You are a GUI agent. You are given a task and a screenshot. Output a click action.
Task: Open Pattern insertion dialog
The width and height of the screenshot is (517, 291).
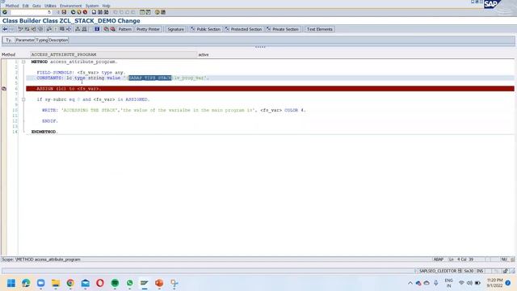pos(124,29)
